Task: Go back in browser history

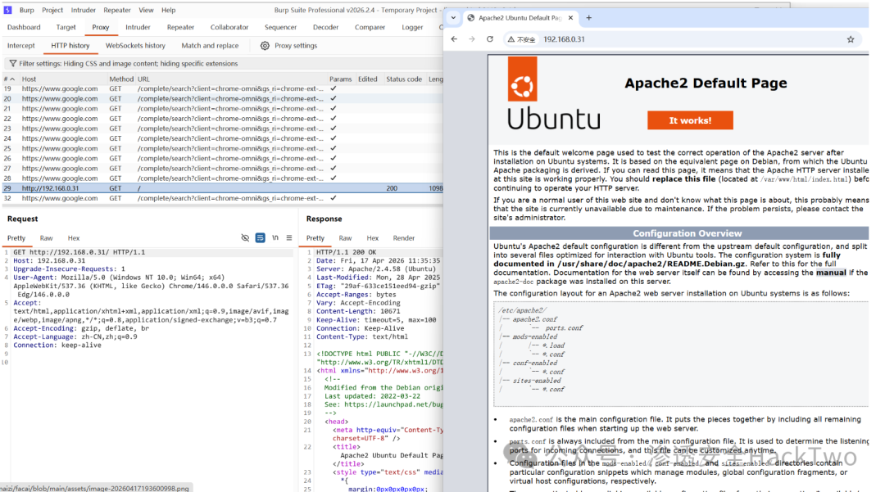Action: tap(454, 39)
